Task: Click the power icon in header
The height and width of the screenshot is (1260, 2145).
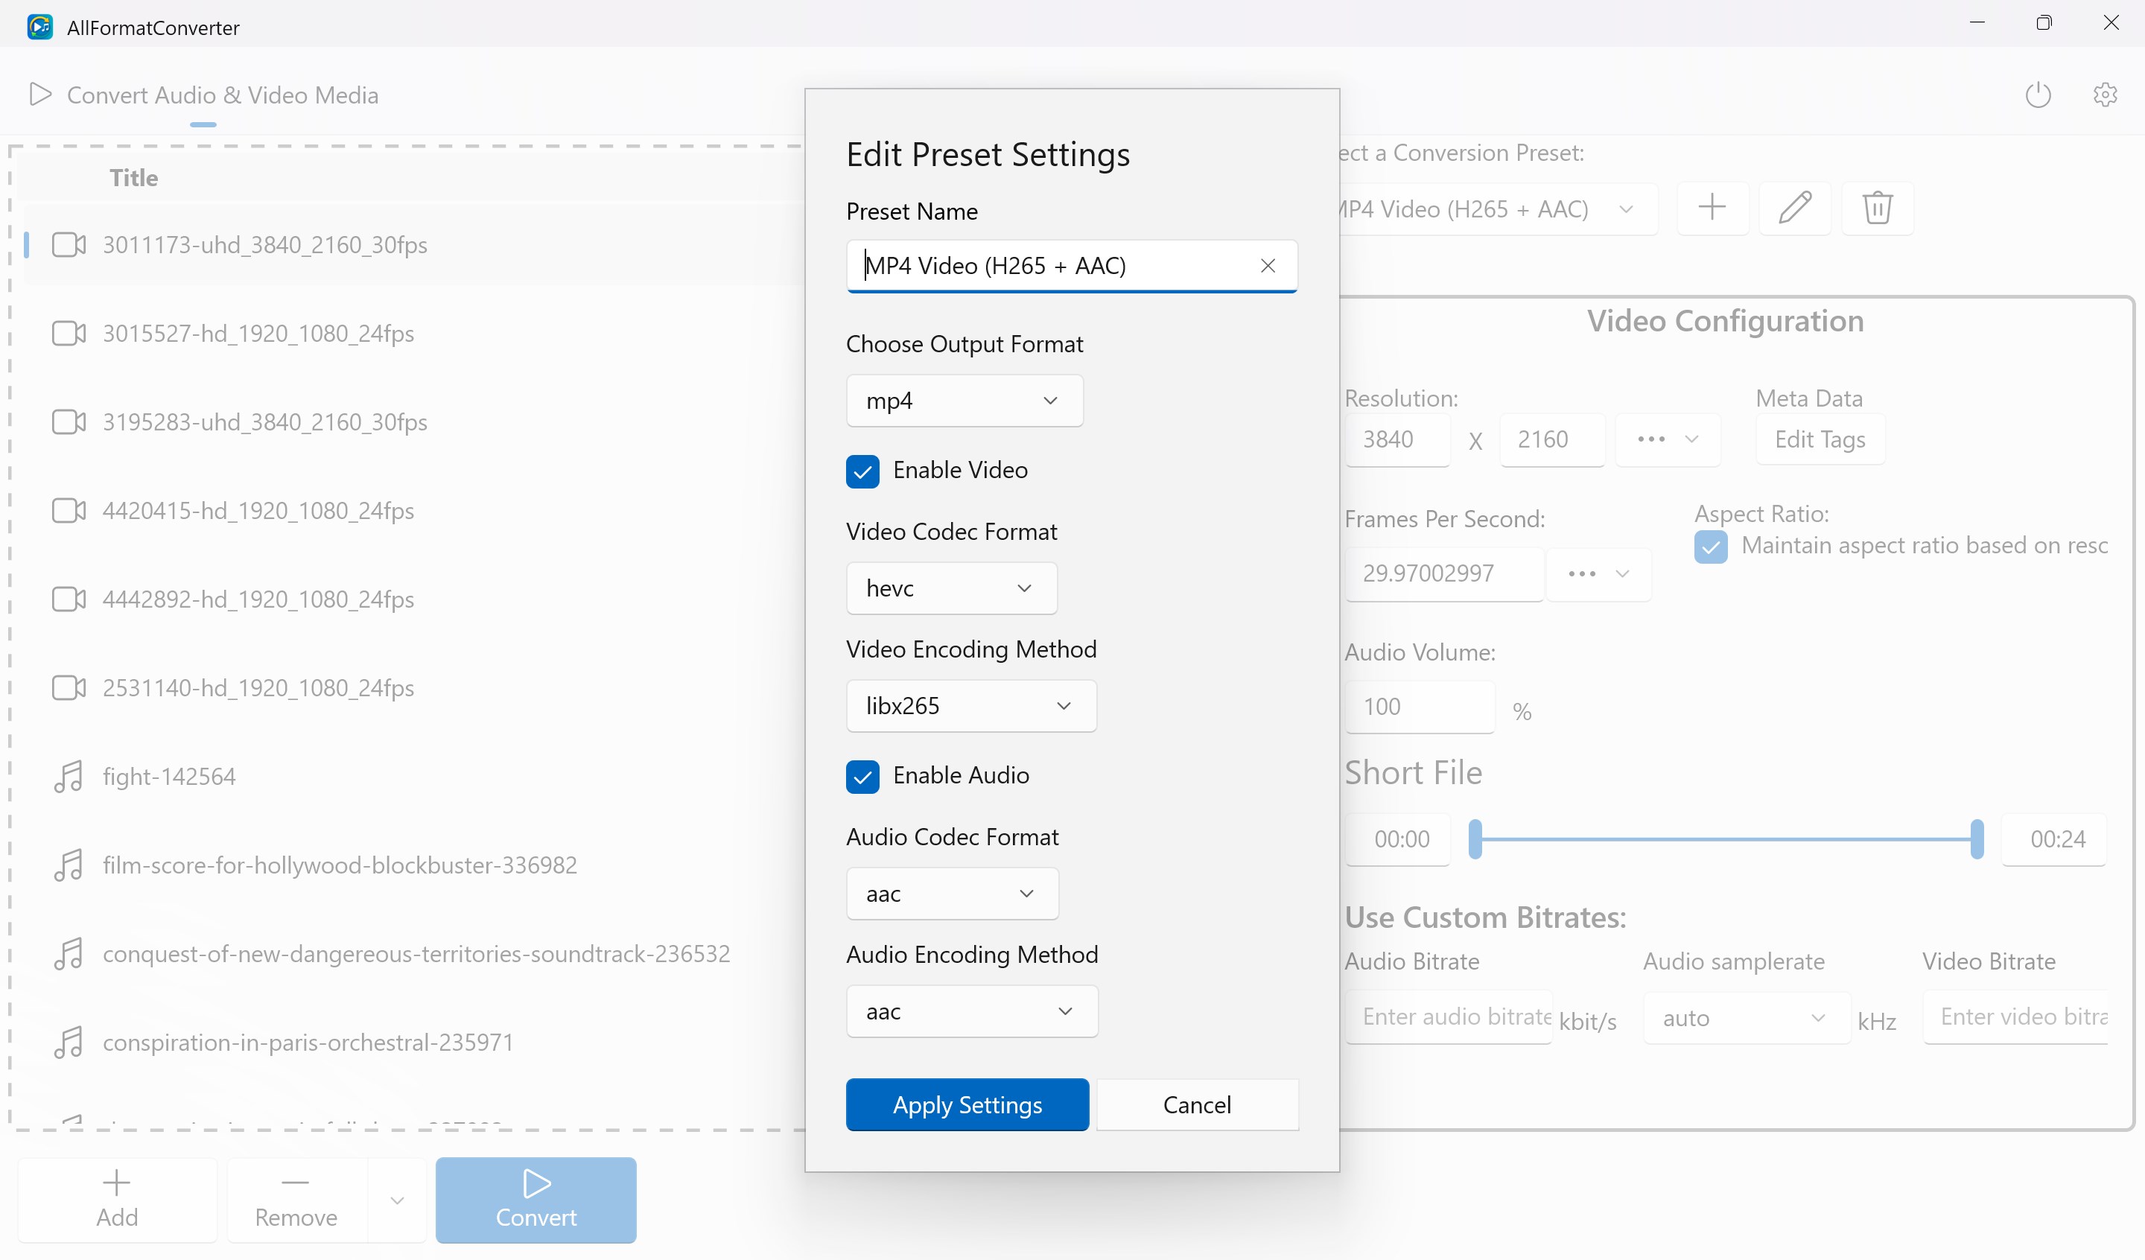Action: (x=2038, y=95)
